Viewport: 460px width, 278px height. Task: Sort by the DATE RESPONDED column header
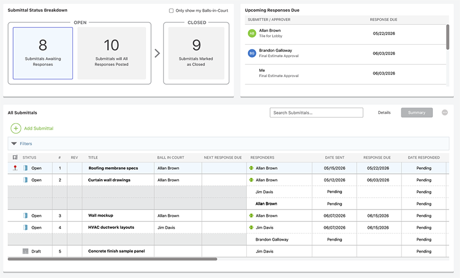[x=424, y=158]
